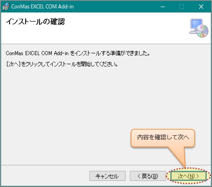Close the ConMas EXCEL COM Add-in installer

coord(201,6)
